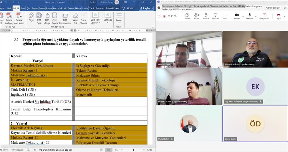The image size is (288, 152).
Task: Open Tepki ver reactions
Action: tap(215, 16)
